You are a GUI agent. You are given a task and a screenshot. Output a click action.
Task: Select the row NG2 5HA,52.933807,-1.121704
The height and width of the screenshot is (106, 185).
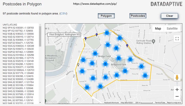click(x=18, y=82)
